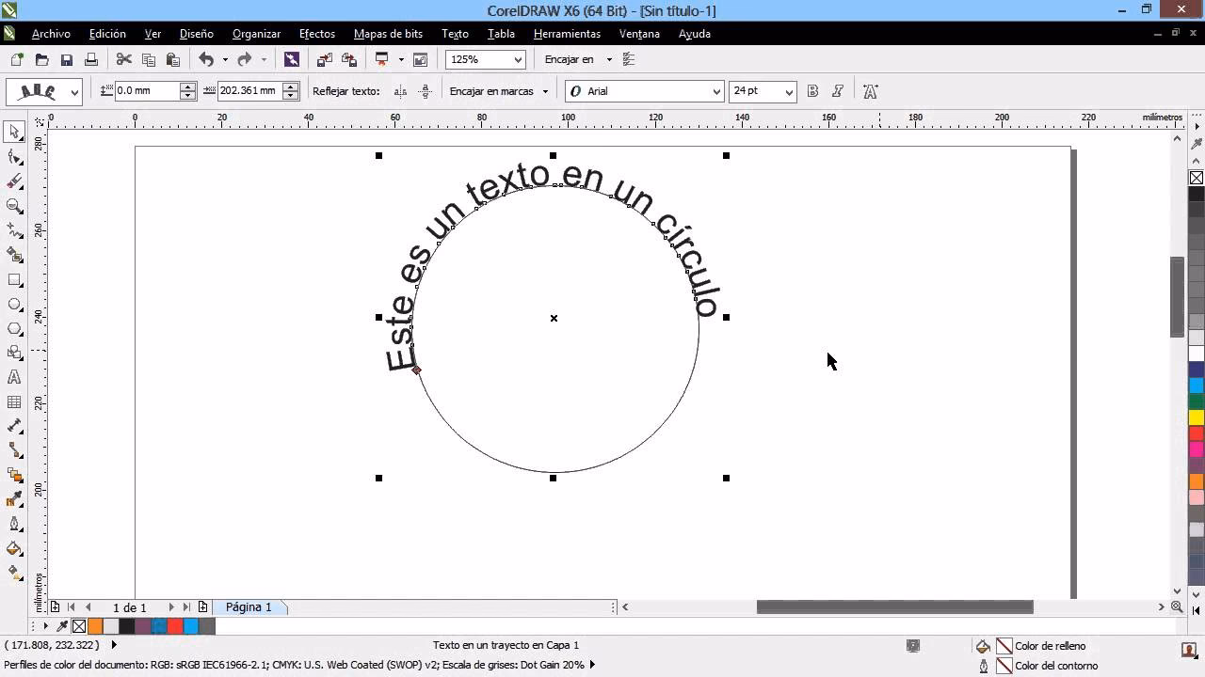Open the 125% zoom level dropdown

tap(519, 59)
